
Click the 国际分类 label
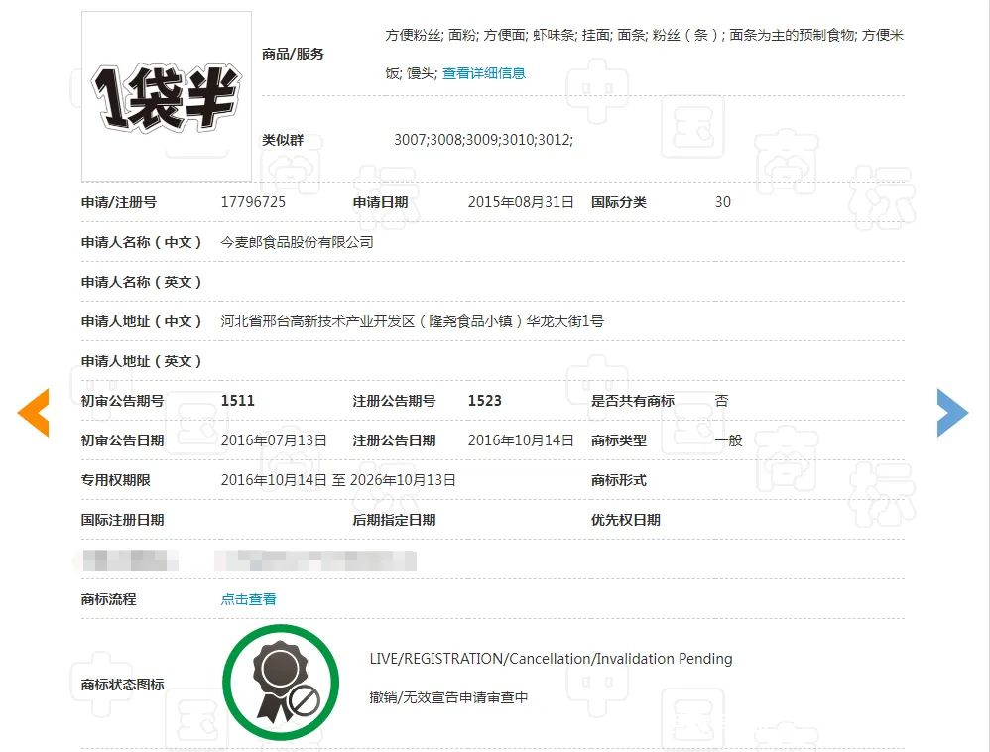tap(619, 202)
